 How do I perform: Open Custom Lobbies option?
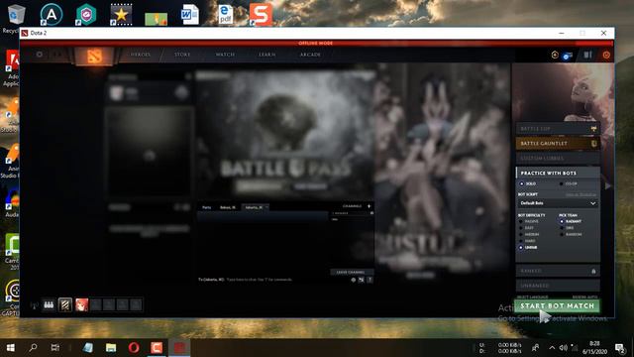tap(558, 159)
